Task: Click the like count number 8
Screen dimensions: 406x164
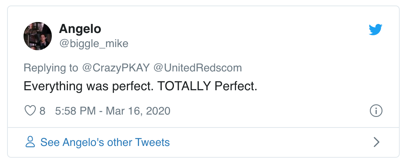Action: [42, 111]
